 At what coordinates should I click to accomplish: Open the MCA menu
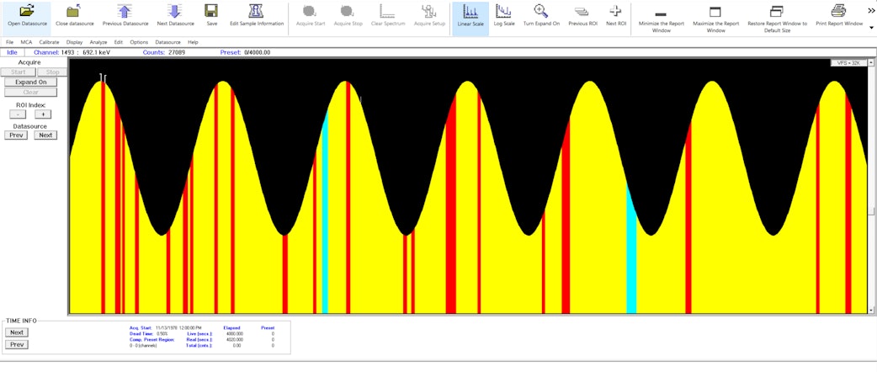tap(25, 41)
